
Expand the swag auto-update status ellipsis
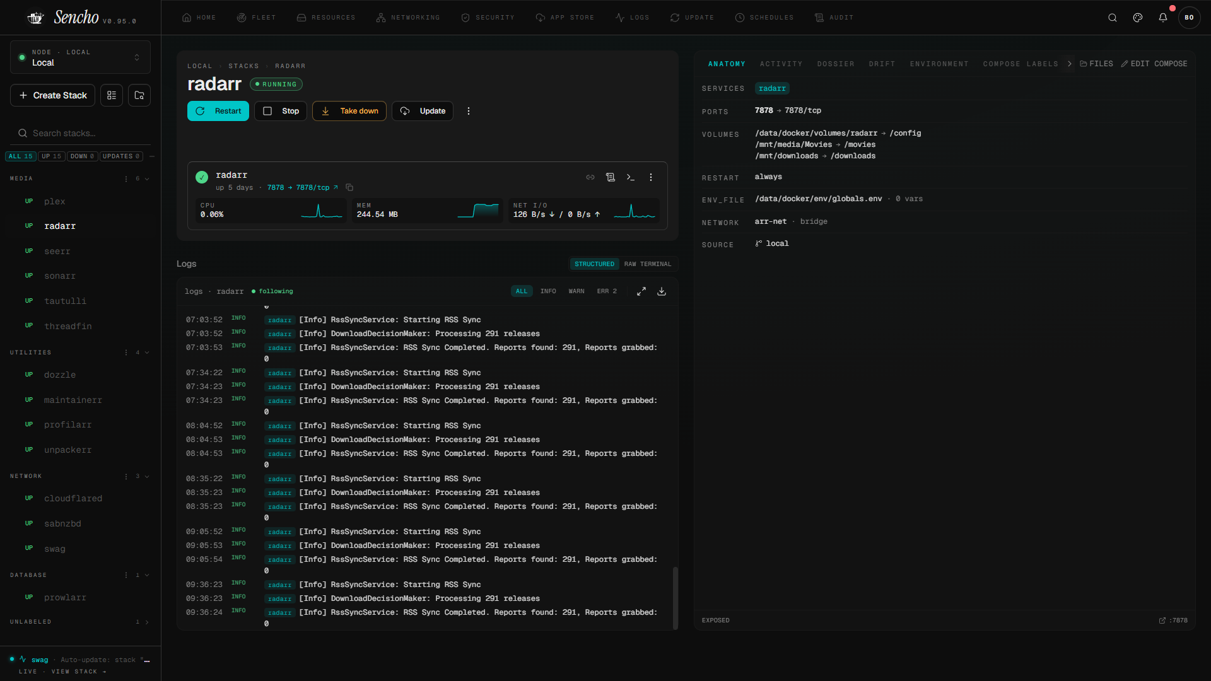click(x=147, y=660)
